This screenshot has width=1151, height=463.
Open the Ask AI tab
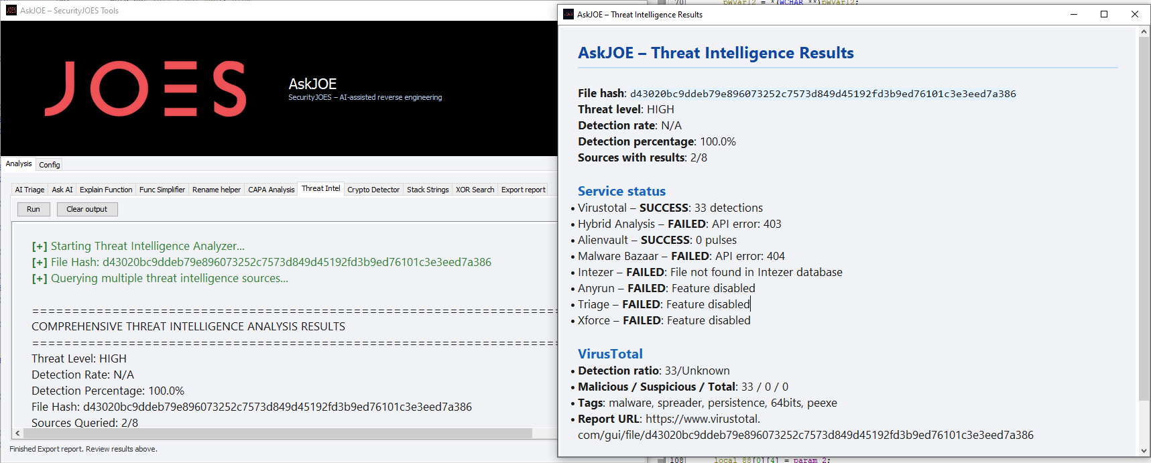click(62, 190)
